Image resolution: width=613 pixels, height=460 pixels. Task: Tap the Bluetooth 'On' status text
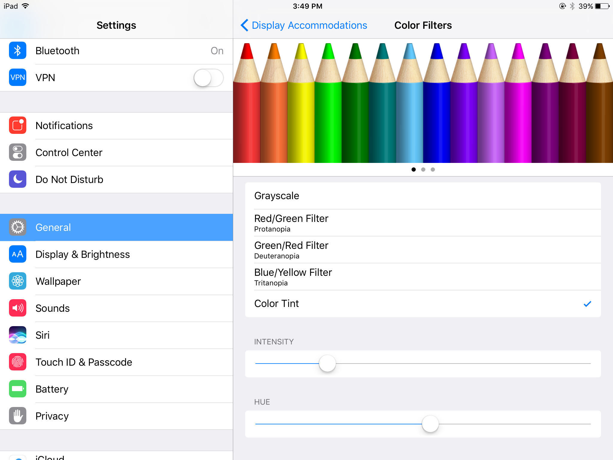tap(217, 51)
